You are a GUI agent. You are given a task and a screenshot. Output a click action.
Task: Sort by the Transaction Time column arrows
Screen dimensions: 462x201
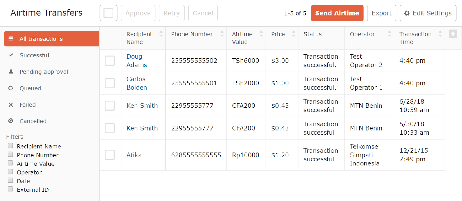pyautogui.click(x=440, y=34)
